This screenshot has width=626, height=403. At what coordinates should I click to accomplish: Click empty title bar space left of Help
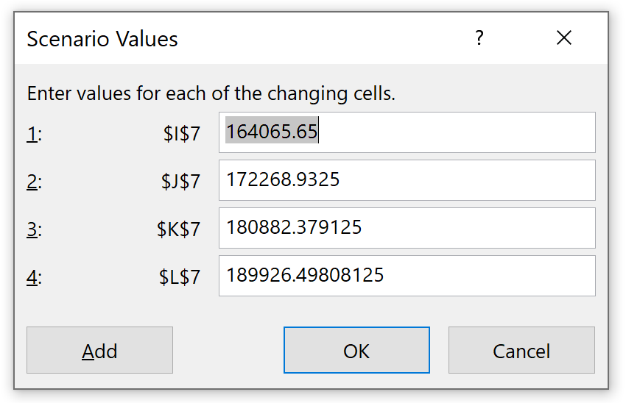(331, 38)
